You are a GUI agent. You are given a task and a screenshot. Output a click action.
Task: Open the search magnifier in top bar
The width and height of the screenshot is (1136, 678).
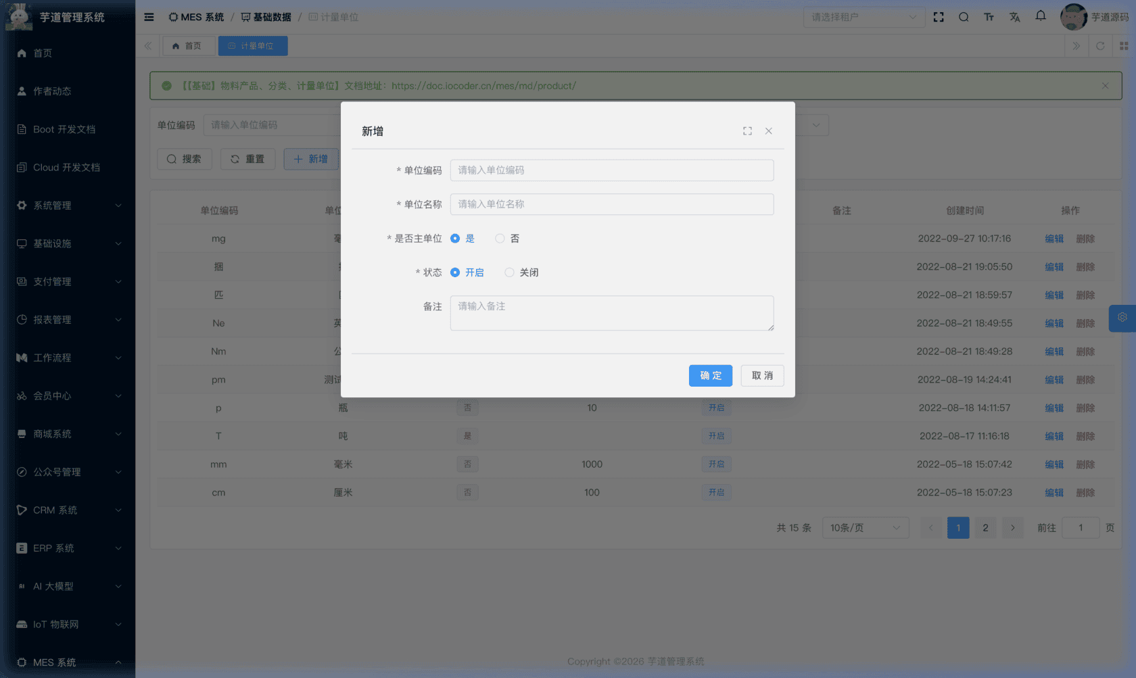pos(964,17)
